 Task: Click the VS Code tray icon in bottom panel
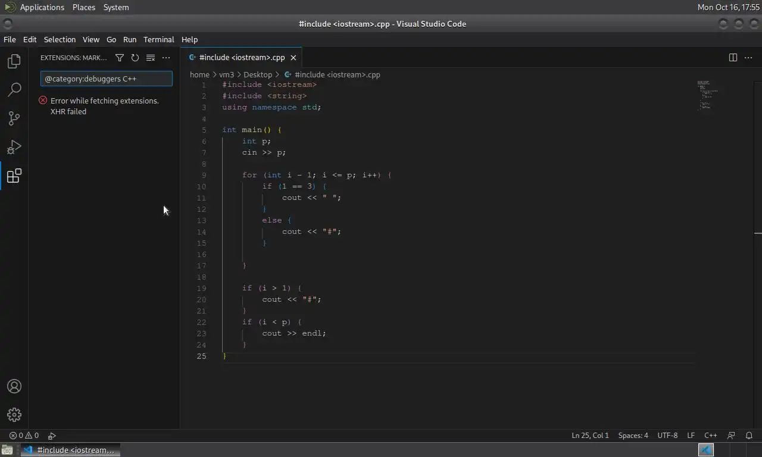coord(706,450)
